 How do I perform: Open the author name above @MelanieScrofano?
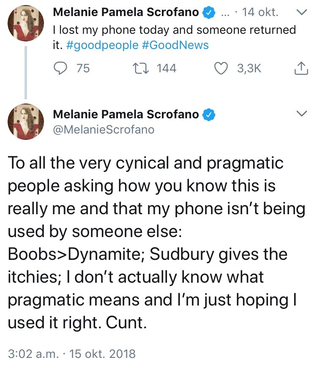(x=126, y=114)
